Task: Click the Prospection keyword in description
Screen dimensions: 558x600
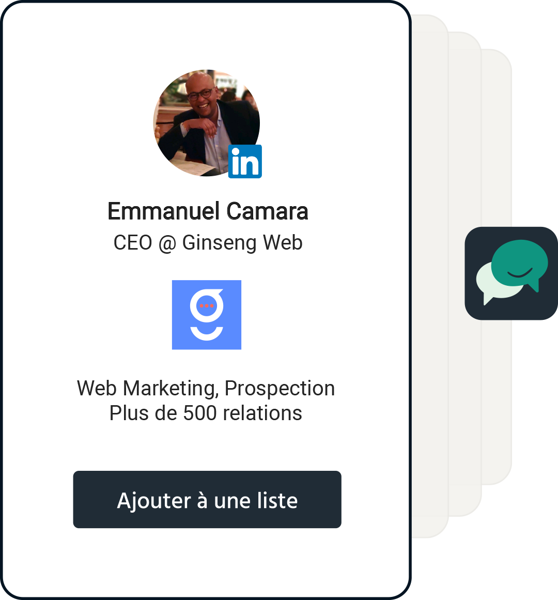Action: [280, 389]
